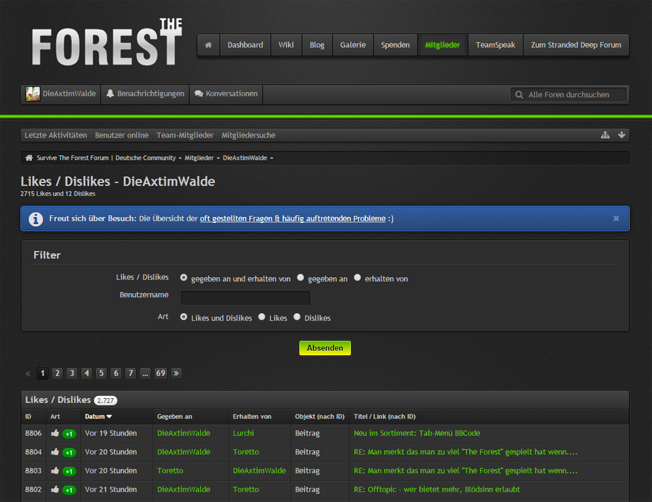
Task: Click the thumbs-up icon in row 8806
Action: click(55, 433)
